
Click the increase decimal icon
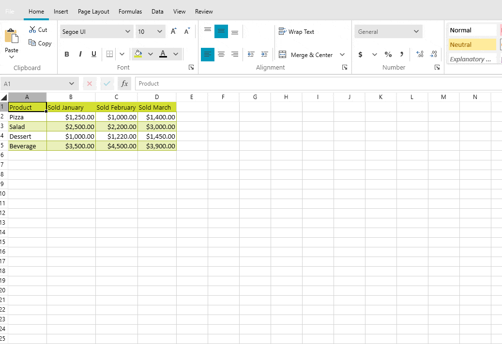tap(420, 55)
